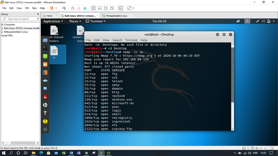Open Windows Start menu
This screenshot has height=156, width=278.
pos(4,153)
